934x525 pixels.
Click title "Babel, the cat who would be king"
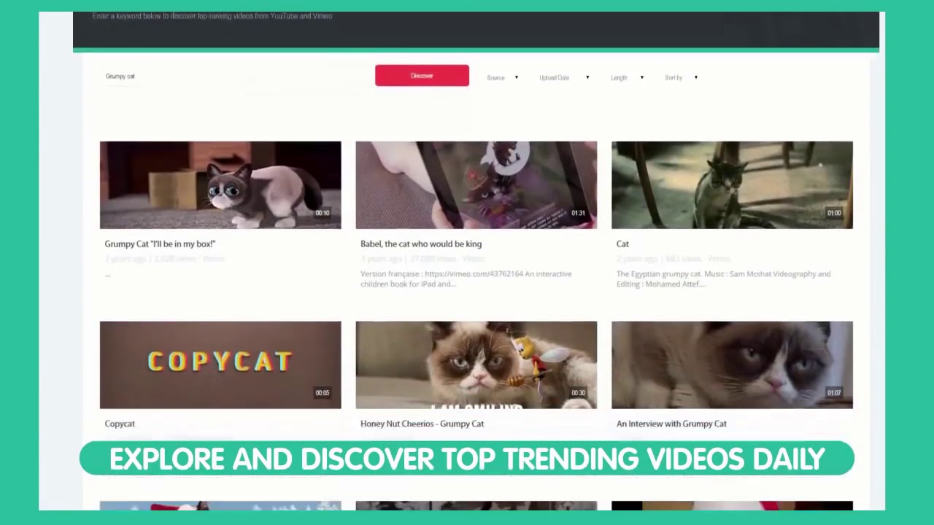click(421, 244)
